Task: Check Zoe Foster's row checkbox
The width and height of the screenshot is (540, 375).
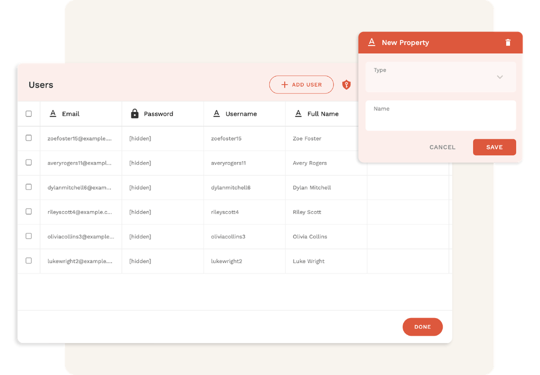Action: (x=28, y=138)
